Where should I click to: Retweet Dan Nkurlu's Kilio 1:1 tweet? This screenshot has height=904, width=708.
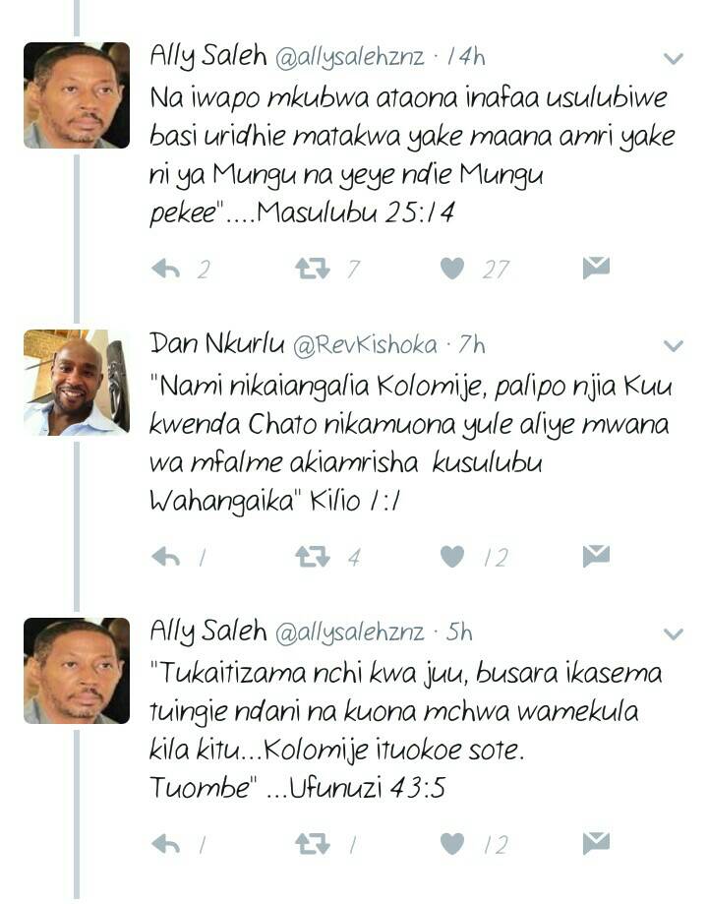click(x=313, y=557)
